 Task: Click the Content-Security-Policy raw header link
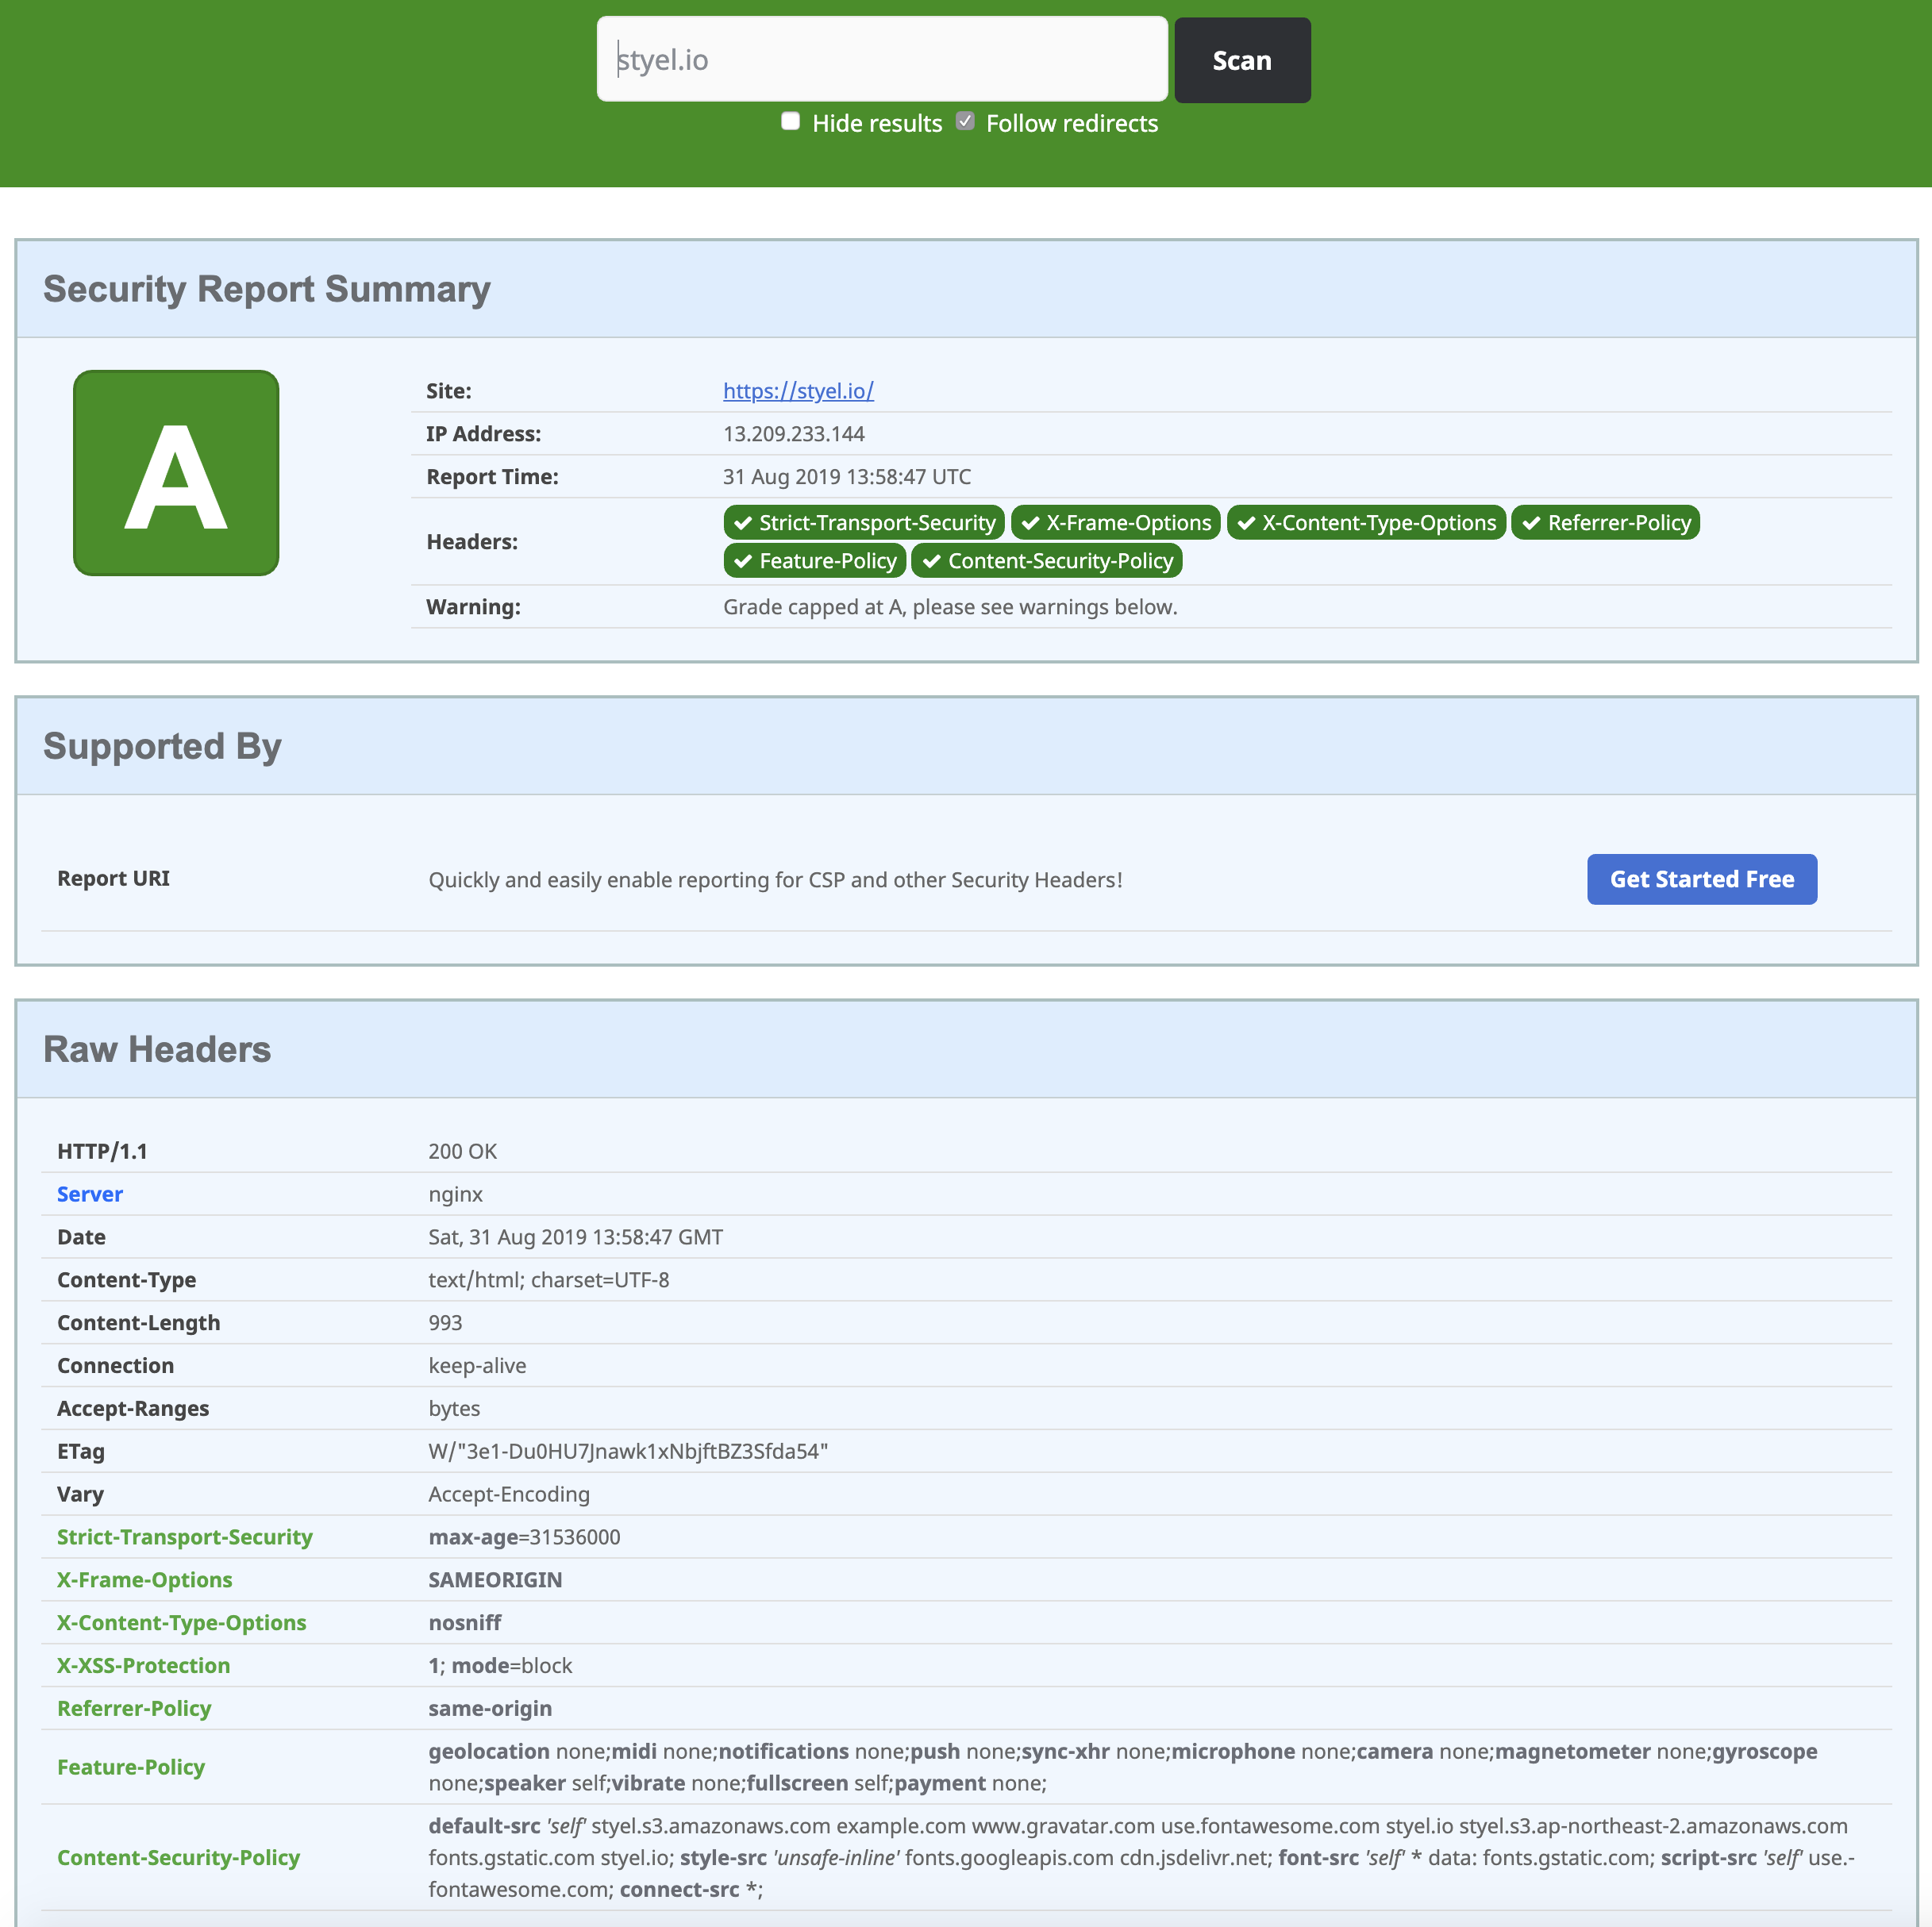coord(178,1857)
